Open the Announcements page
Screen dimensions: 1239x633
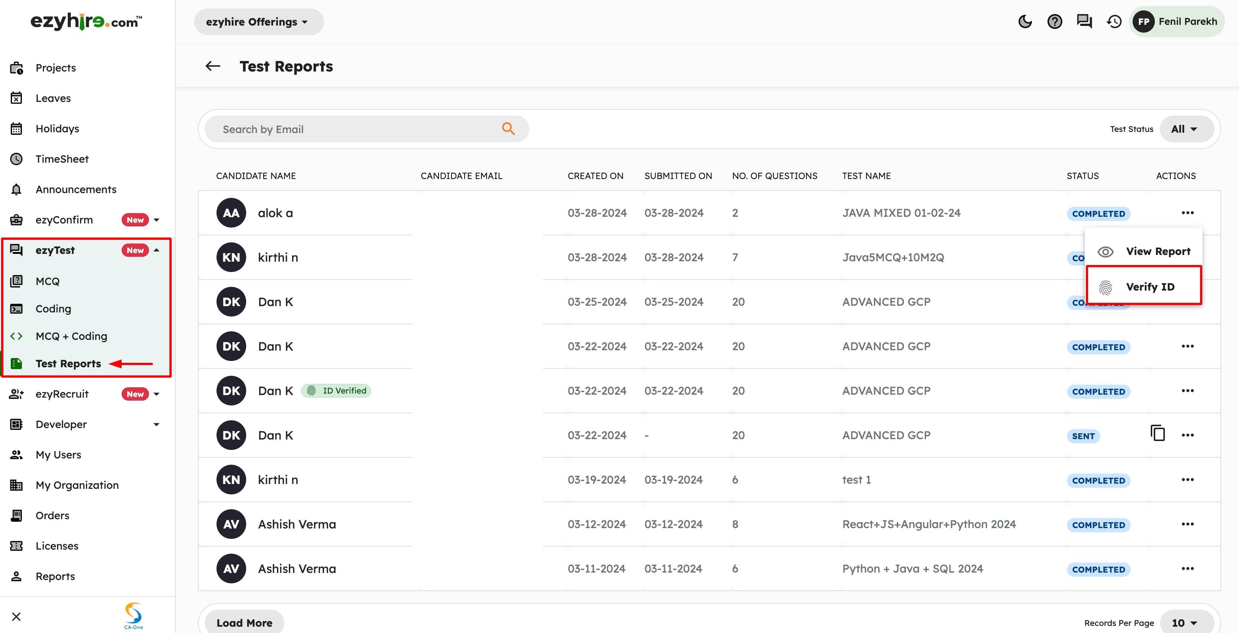pos(76,189)
